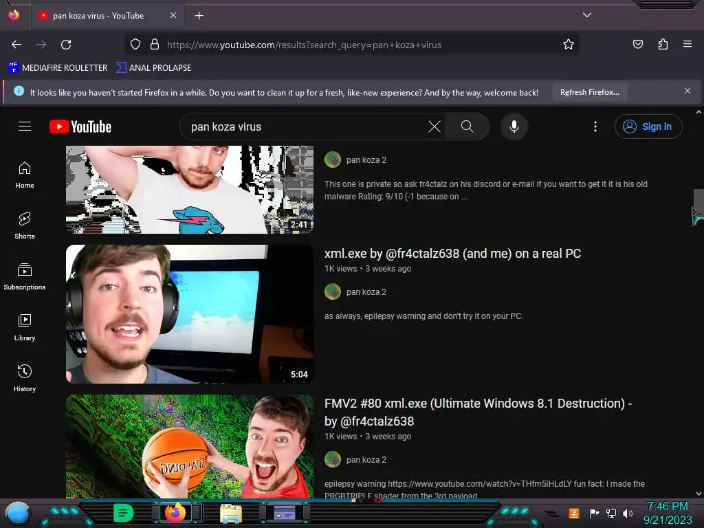Open Shorts in YouTube sidebar
This screenshot has height=528, width=704.
(x=25, y=225)
